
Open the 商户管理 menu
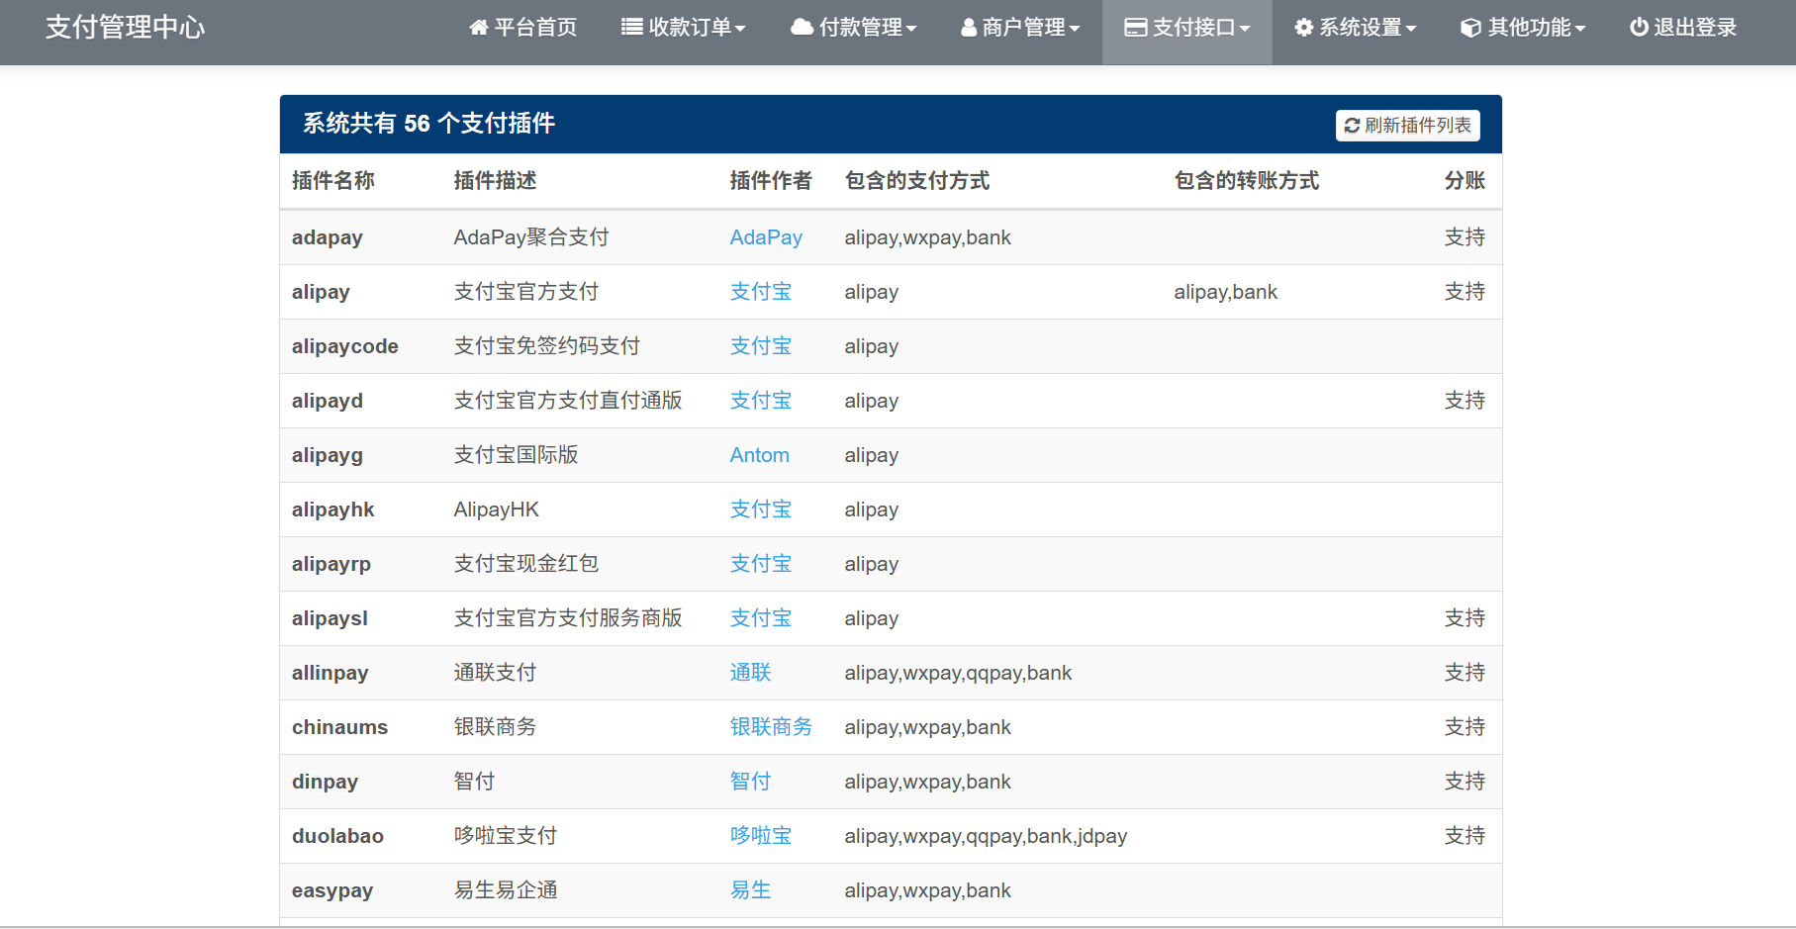[1023, 28]
